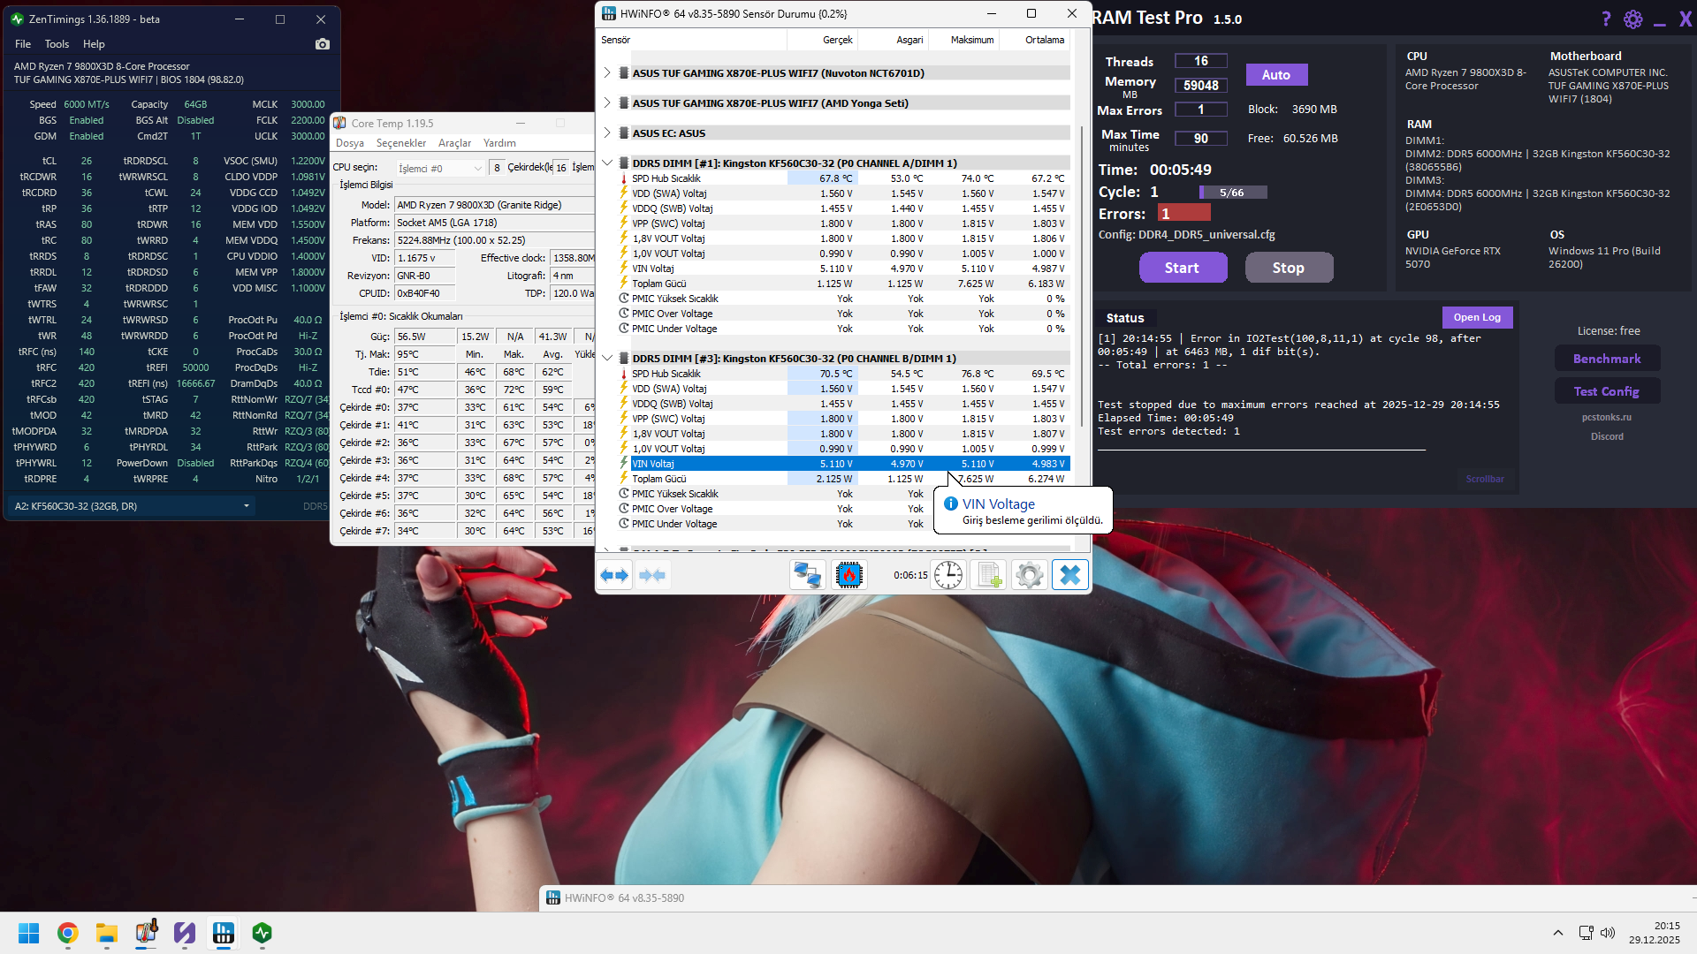Click Core Temp title bar icon
The height and width of the screenshot is (954, 1697).
coord(340,123)
